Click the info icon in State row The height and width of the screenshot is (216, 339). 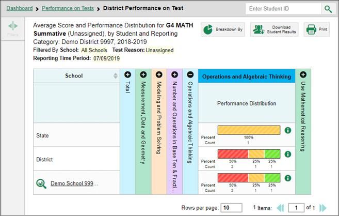[x=288, y=130]
